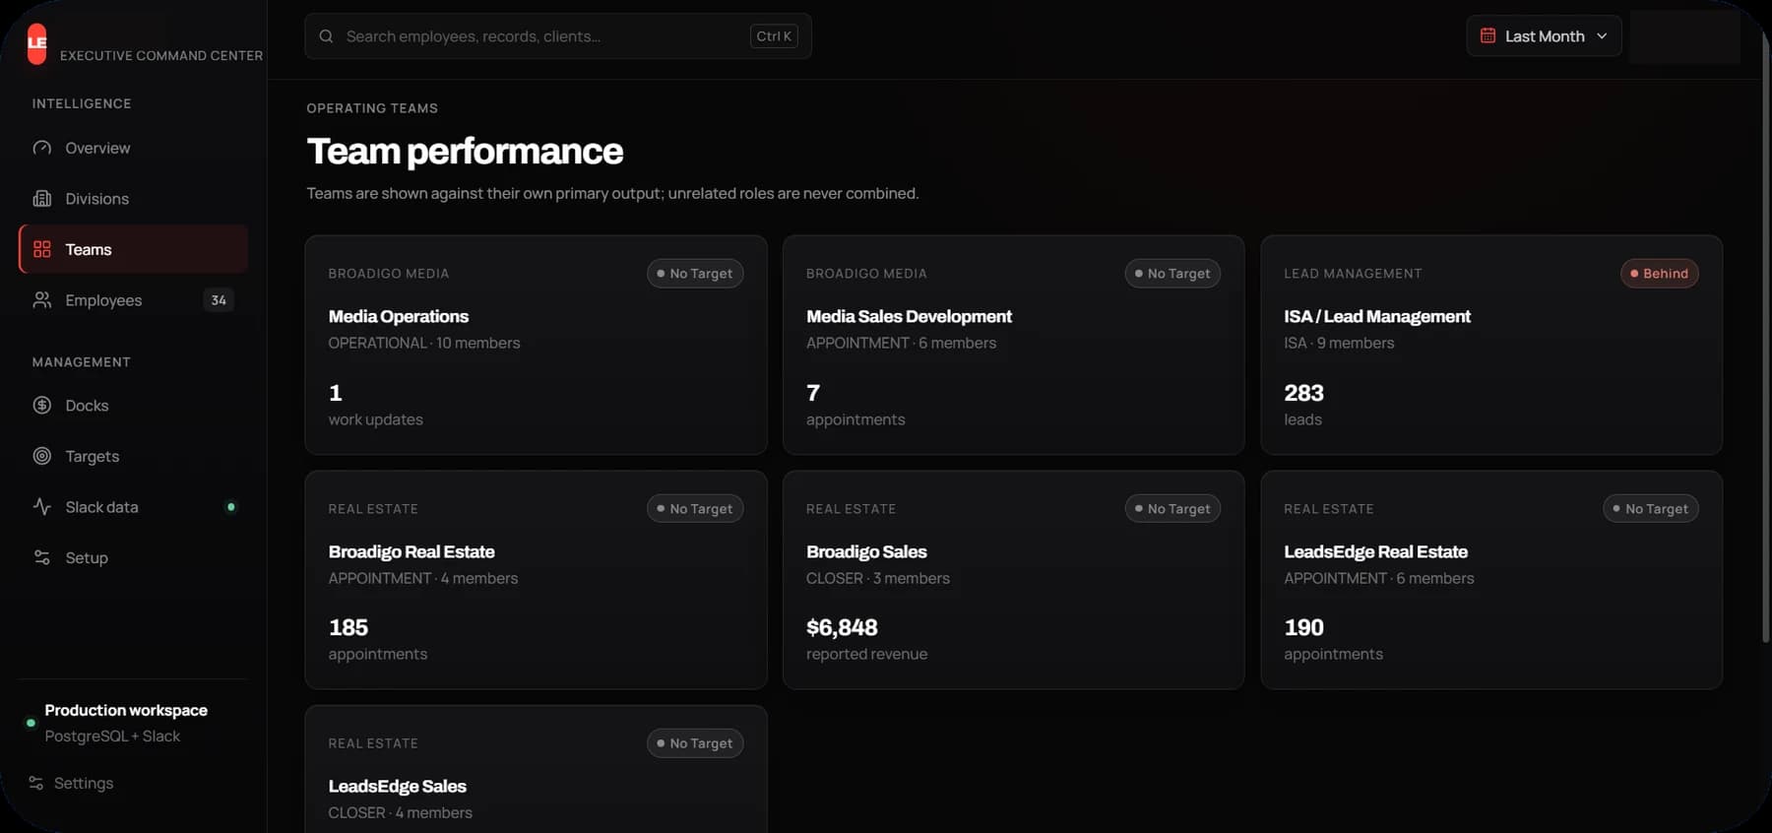1772x833 pixels.
Task: Open the Setup page
Action: click(133, 557)
